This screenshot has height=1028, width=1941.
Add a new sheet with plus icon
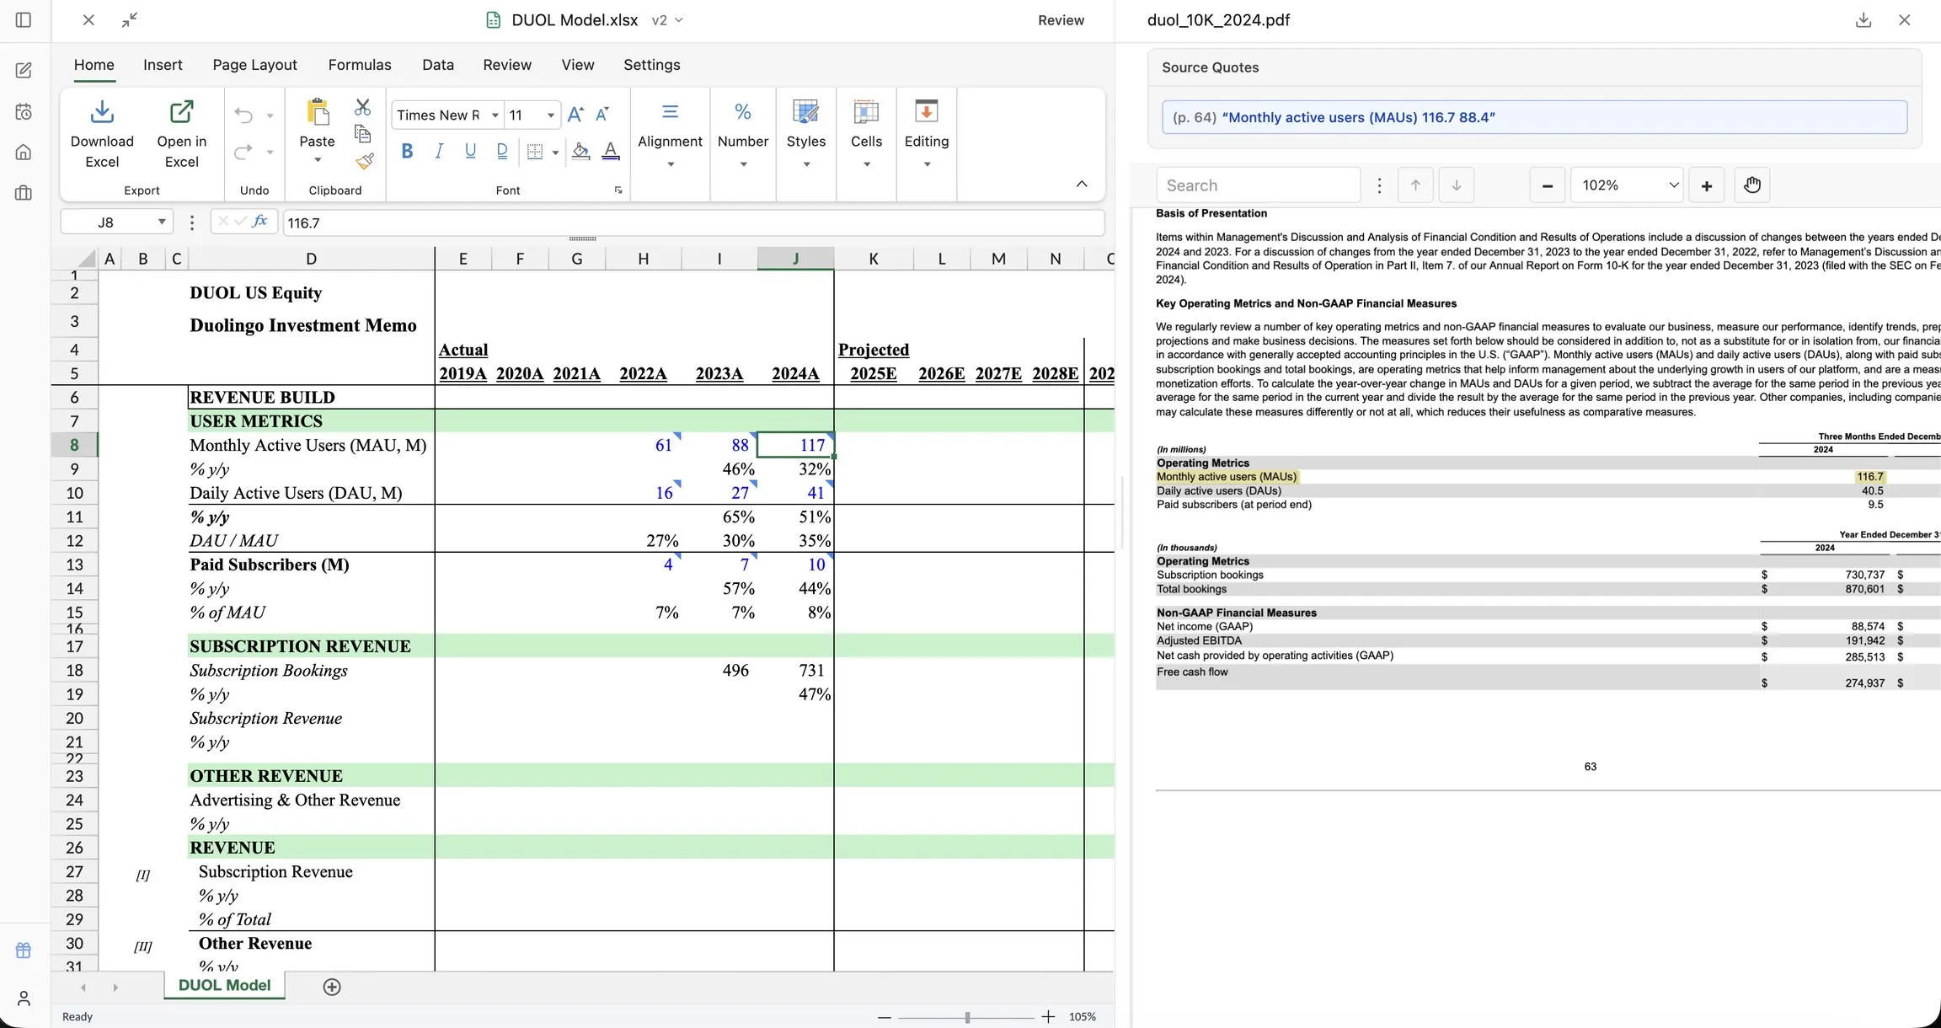(x=332, y=987)
